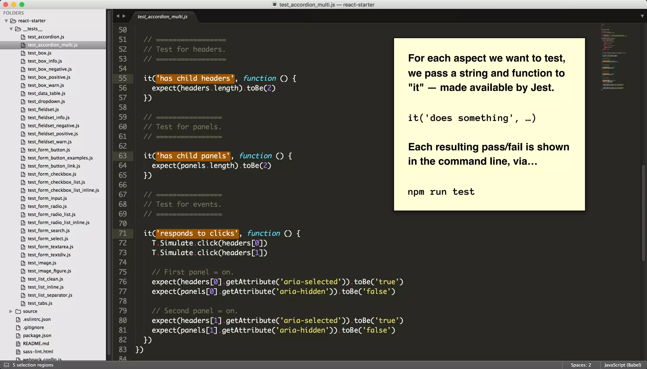Click file icon next to test_form_textdiv.js
This screenshot has height=369, width=647.
23,255
